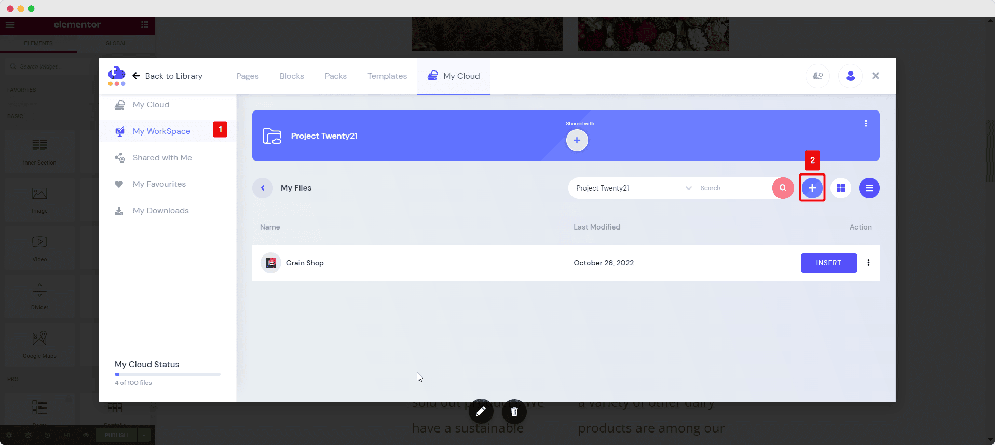Image resolution: width=995 pixels, height=445 pixels.
Task: Switch to Elementor Elements tab
Action: coord(38,43)
